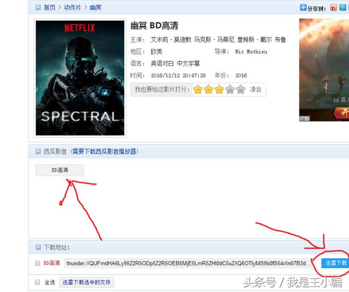The image size is (349, 292).
Task: Toggle the 全选 select-all checkbox
Action: tap(38, 282)
